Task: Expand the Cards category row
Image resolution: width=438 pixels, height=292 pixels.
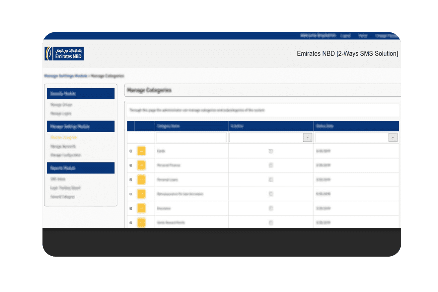Action: click(131, 151)
